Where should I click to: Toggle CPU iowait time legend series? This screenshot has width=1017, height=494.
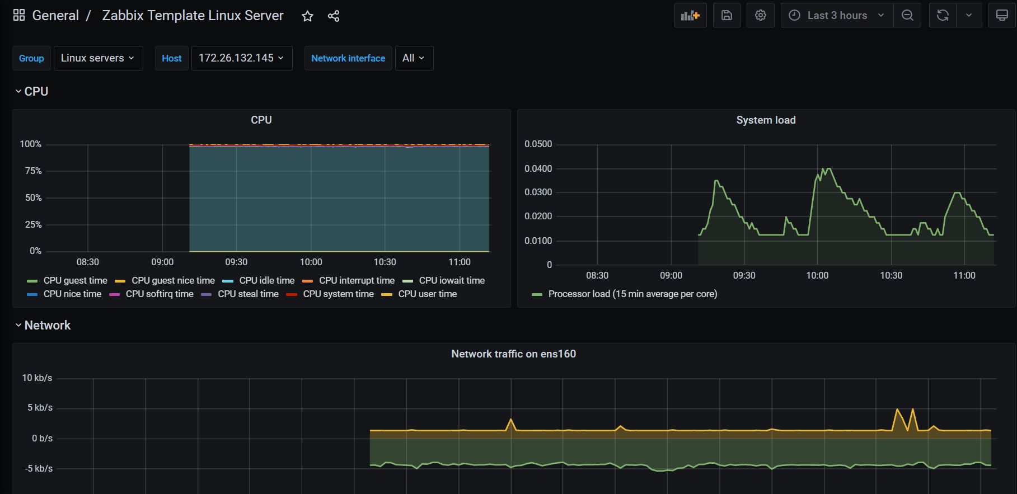pos(452,280)
